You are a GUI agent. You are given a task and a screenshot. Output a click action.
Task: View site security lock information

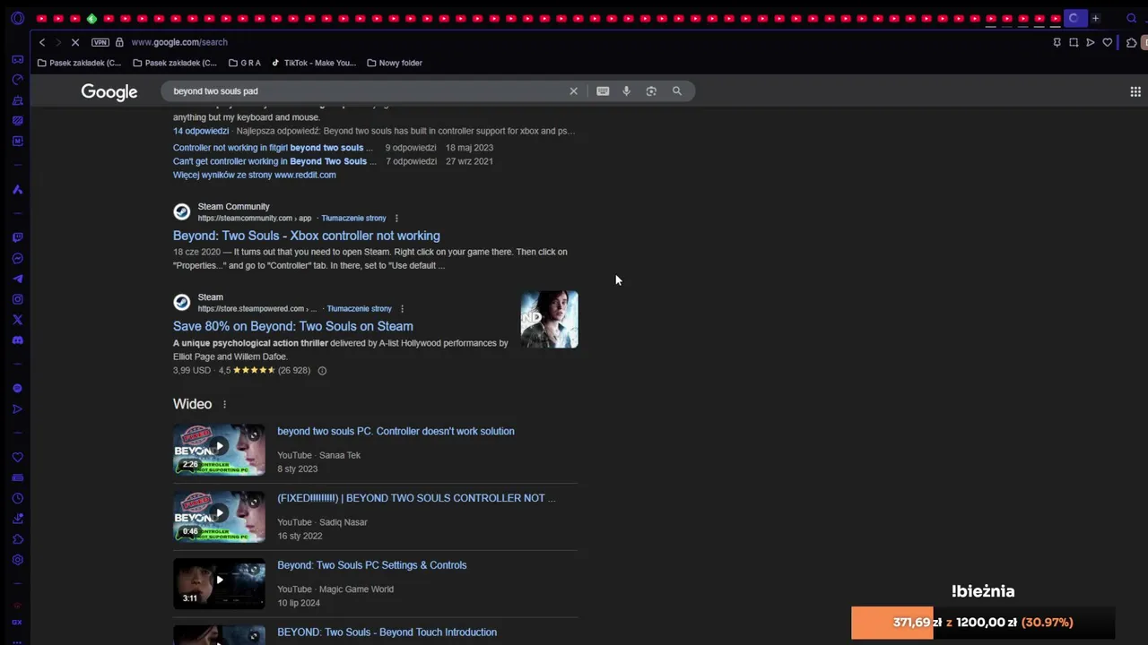click(x=119, y=42)
